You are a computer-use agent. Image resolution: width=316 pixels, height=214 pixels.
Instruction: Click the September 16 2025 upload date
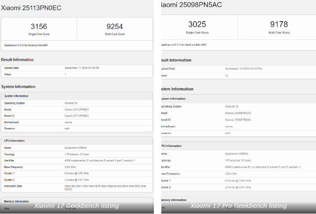(x=243, y=69)
